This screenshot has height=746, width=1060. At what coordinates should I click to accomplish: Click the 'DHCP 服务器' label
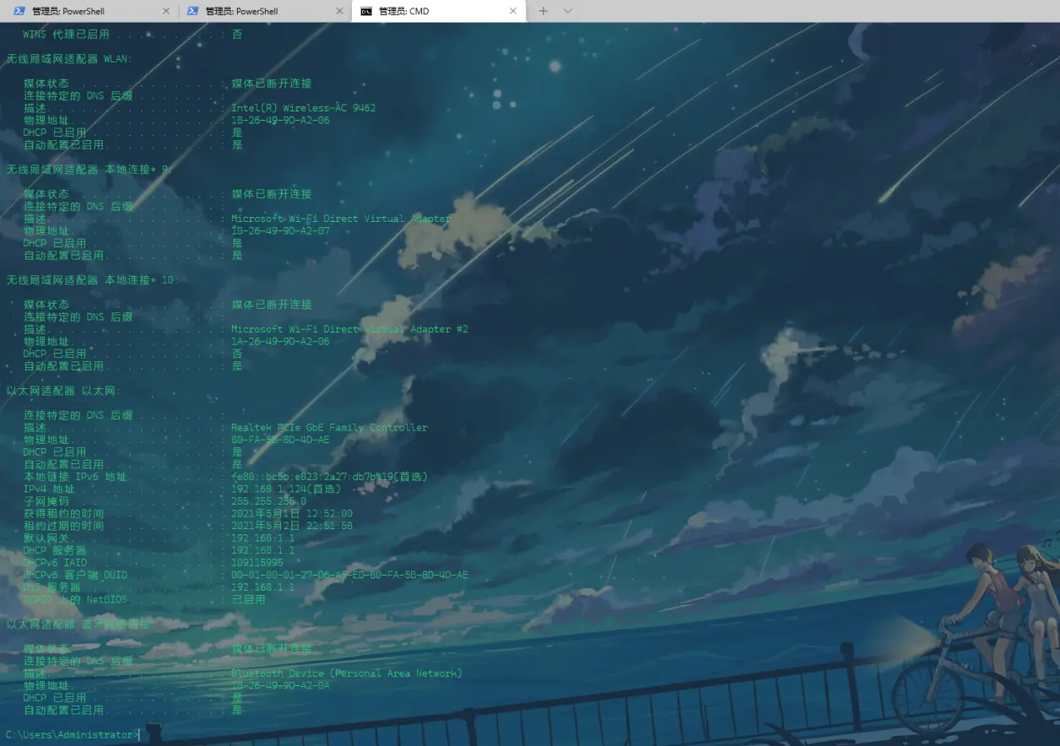coord(55,550)
